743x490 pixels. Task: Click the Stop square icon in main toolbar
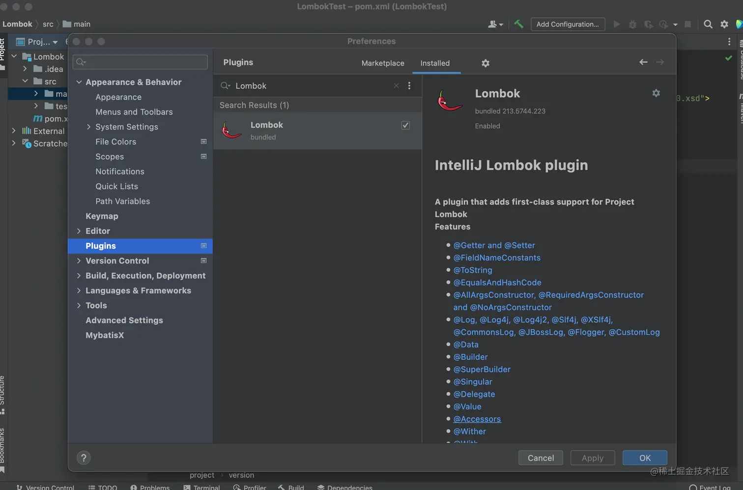(688, 24)
